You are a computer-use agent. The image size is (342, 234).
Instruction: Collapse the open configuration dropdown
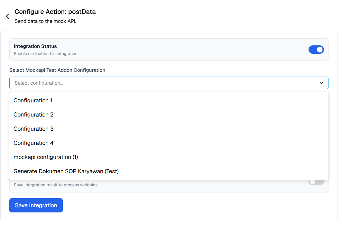(x=321, y=83)
